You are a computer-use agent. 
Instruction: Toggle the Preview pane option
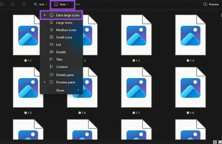coord(61,82)
